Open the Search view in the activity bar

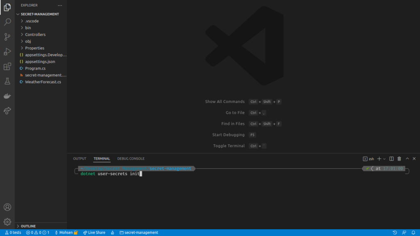[7, 22]
